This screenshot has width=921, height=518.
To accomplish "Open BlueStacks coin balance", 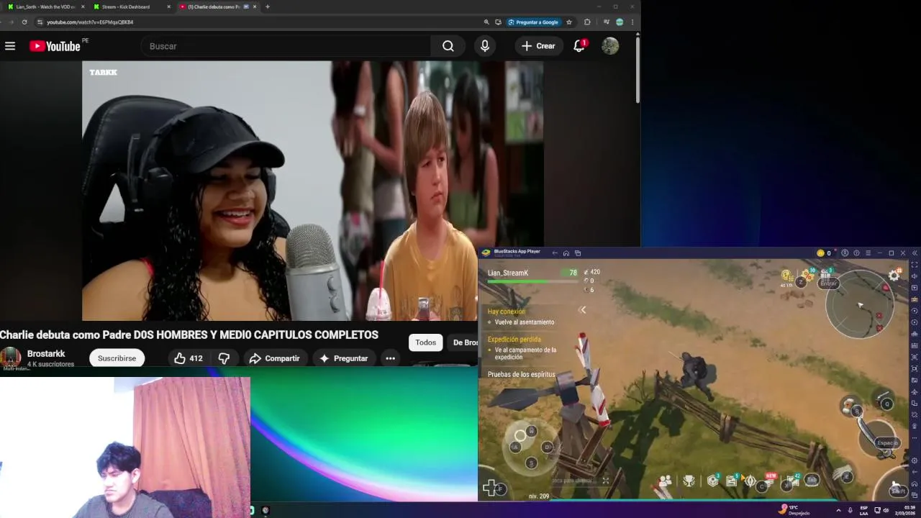I will click(824, 253).
